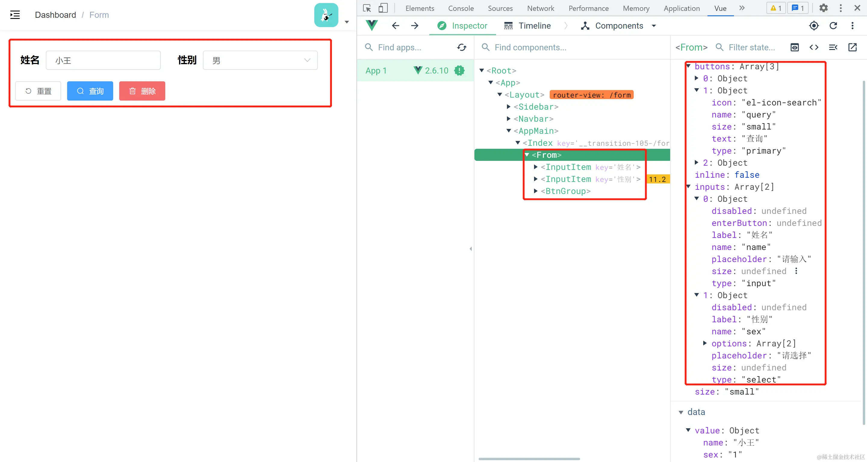This screenshot has height=462, width=867.
Task: Click the hamburger sidebar toggle icon
Action: pyautogui.click(x=15, y=15)
